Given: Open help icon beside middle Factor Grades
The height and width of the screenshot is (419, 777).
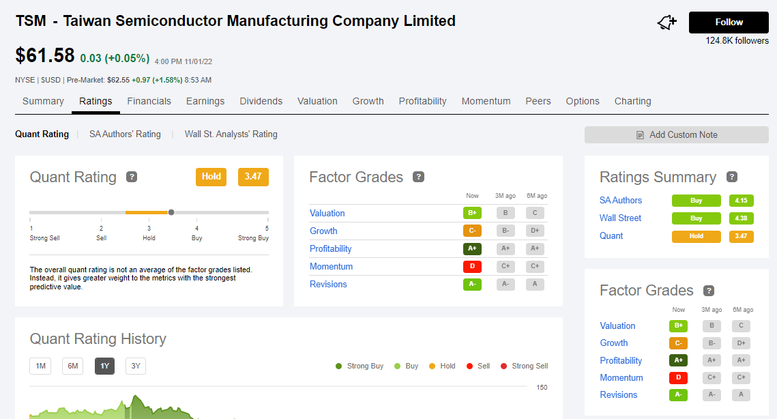Looking at the screenshot, I should pos(418,177).
